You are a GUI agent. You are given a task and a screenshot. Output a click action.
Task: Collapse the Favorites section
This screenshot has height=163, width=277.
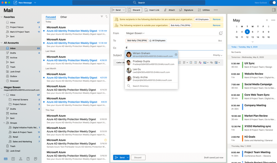coord(2,17)
